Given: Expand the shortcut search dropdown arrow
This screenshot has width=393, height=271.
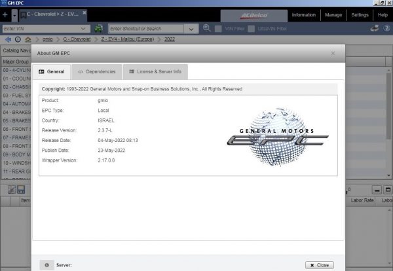Looking at the screenshot, I should (191, 29).
